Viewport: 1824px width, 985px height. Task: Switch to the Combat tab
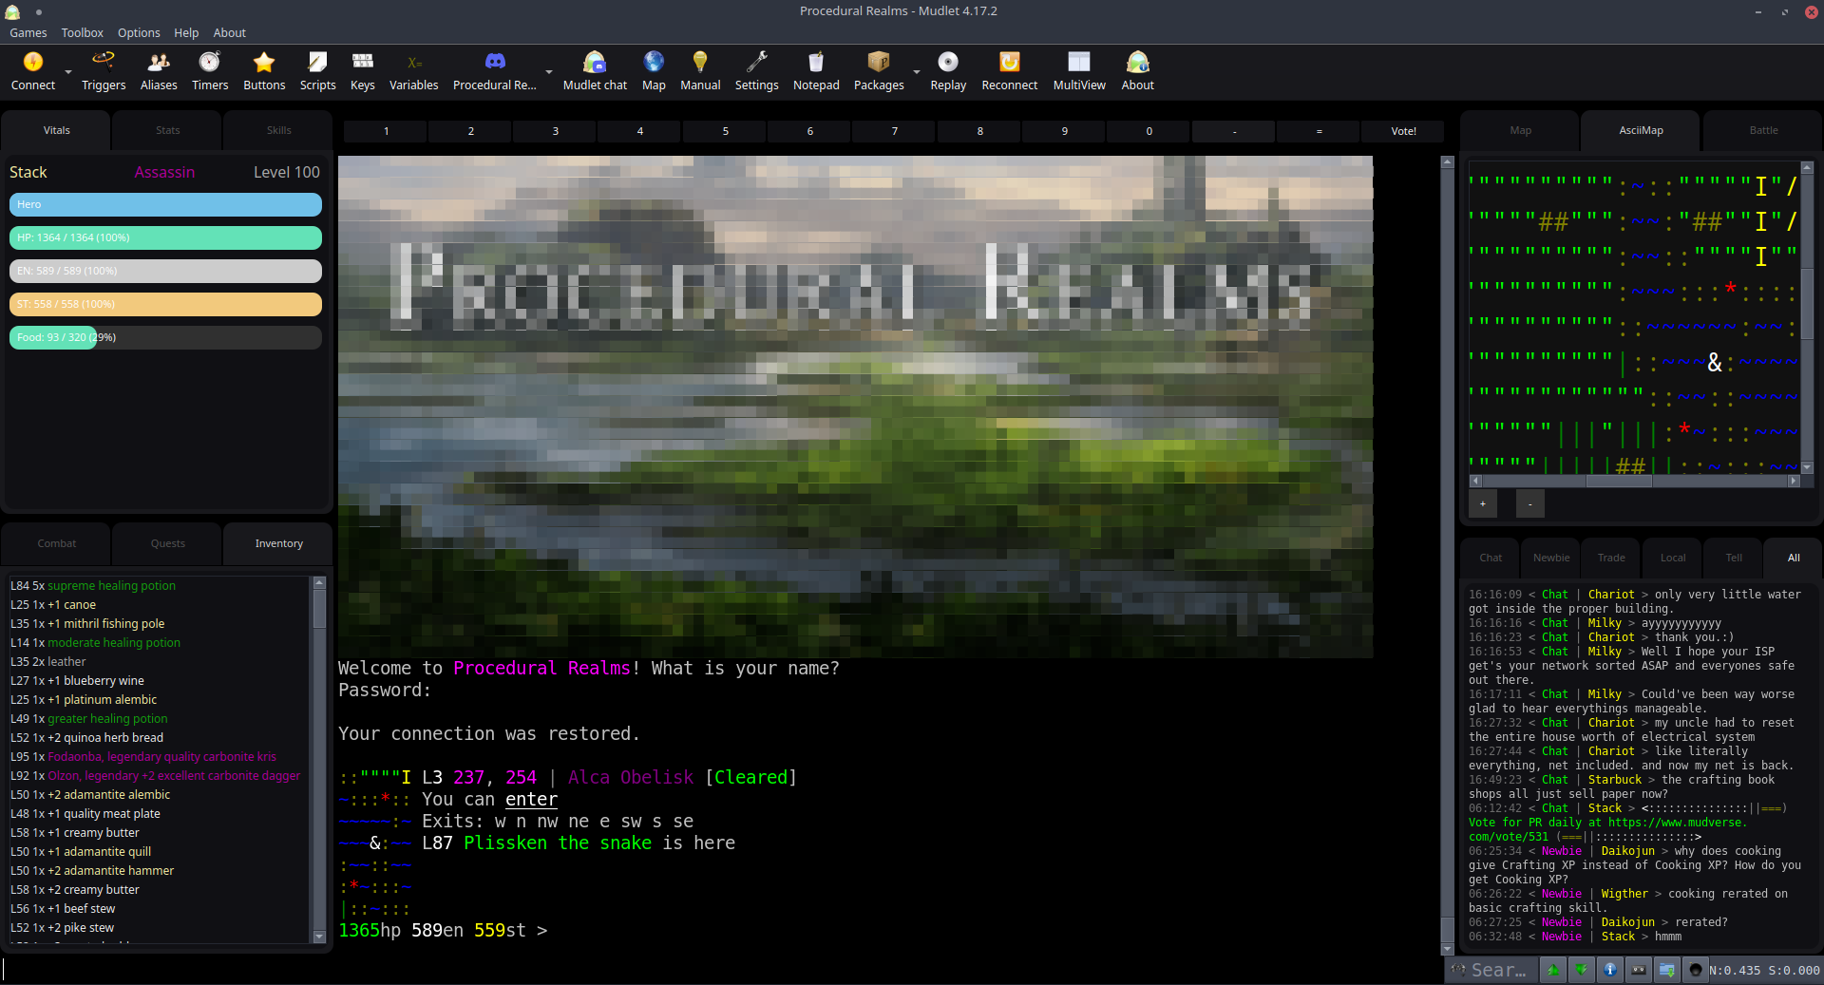click(57, 543)
